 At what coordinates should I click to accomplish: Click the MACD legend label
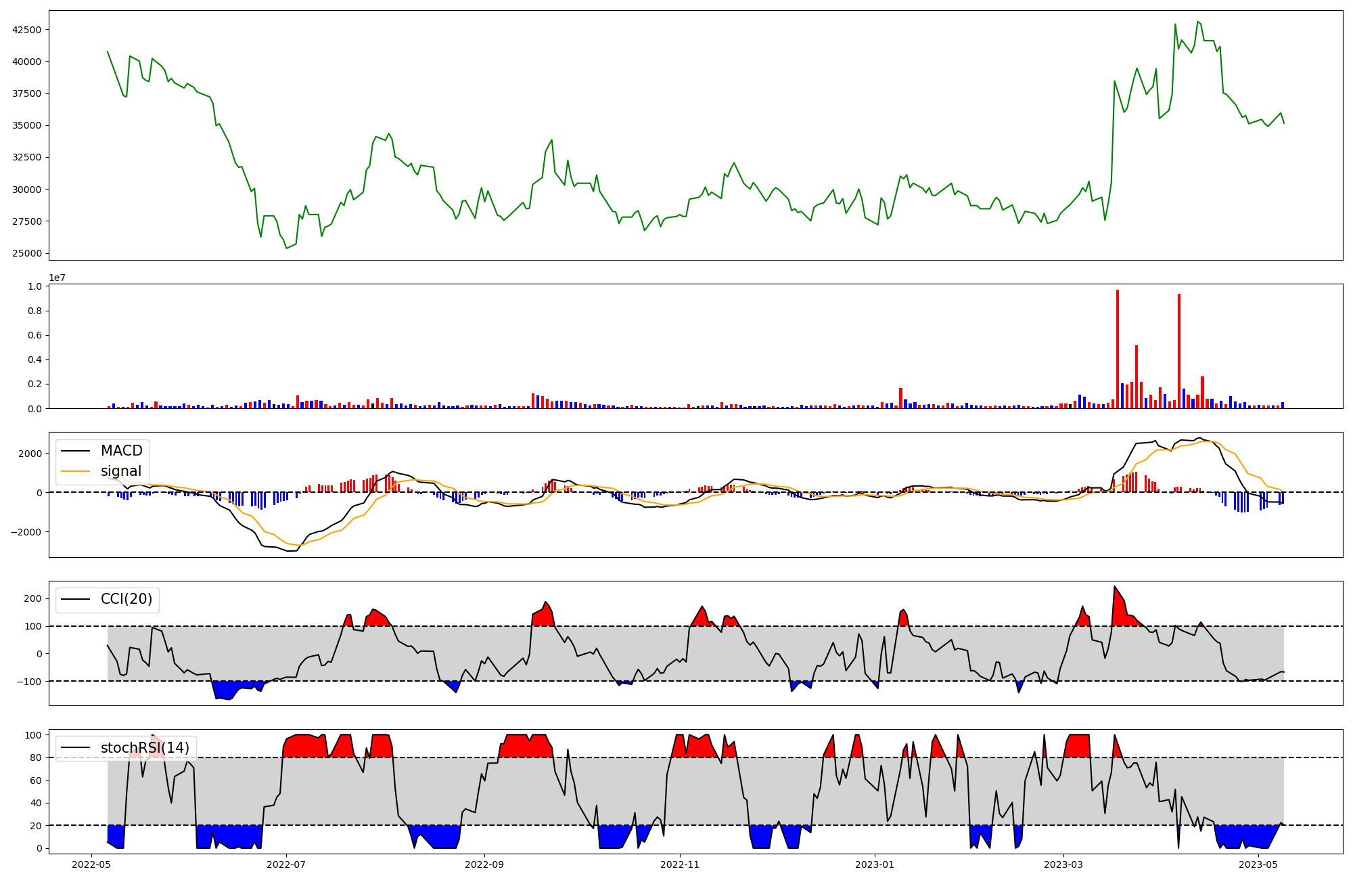(x=121, y=451)
